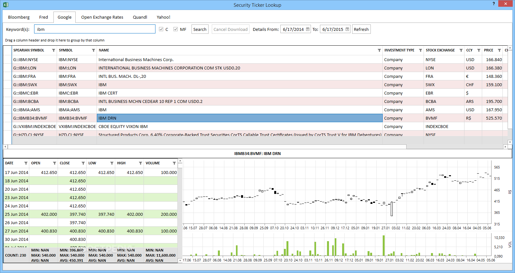This screenshot has height=273, width=515.
Task: Select the G::IBM:NYSE row
Action: 255,59
